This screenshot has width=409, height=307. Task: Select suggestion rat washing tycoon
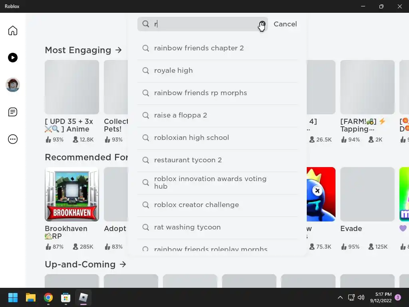pos(217,227)
